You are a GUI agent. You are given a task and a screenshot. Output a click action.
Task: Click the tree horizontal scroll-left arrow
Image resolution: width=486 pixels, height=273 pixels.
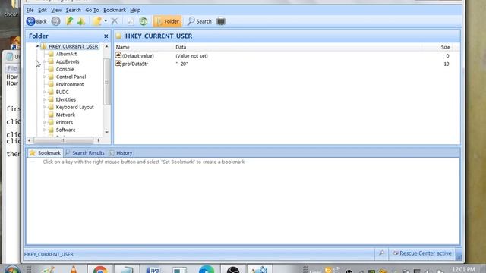click(x=29, y=140)
